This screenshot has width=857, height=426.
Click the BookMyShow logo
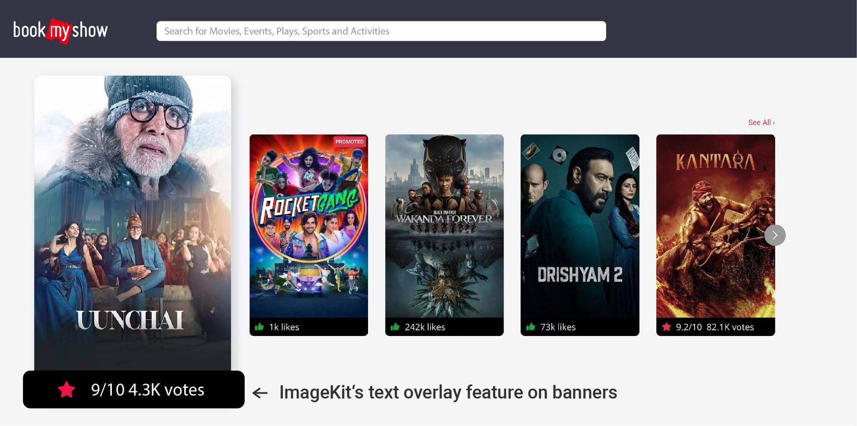point(60,31)
